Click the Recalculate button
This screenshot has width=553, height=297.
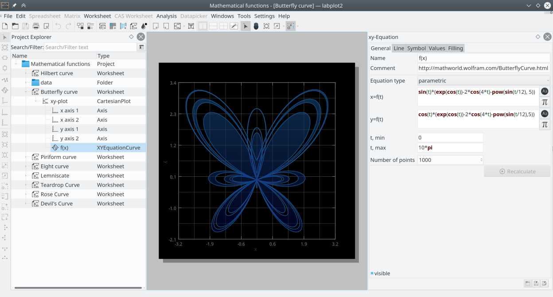tap(517, 171)
